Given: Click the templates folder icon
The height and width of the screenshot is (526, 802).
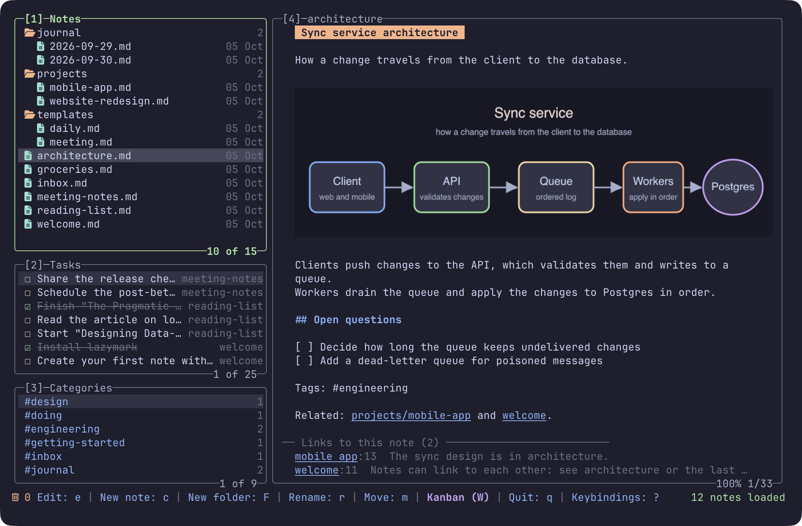Looking at the screenshot, I should pos(30,115).
